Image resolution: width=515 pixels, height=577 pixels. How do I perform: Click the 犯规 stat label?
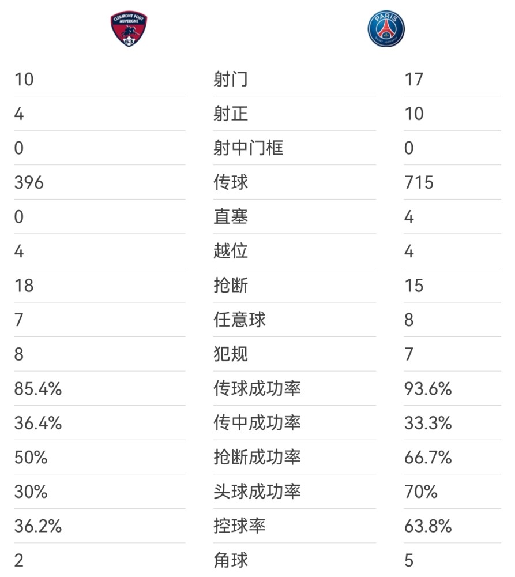tap(231, 354)
